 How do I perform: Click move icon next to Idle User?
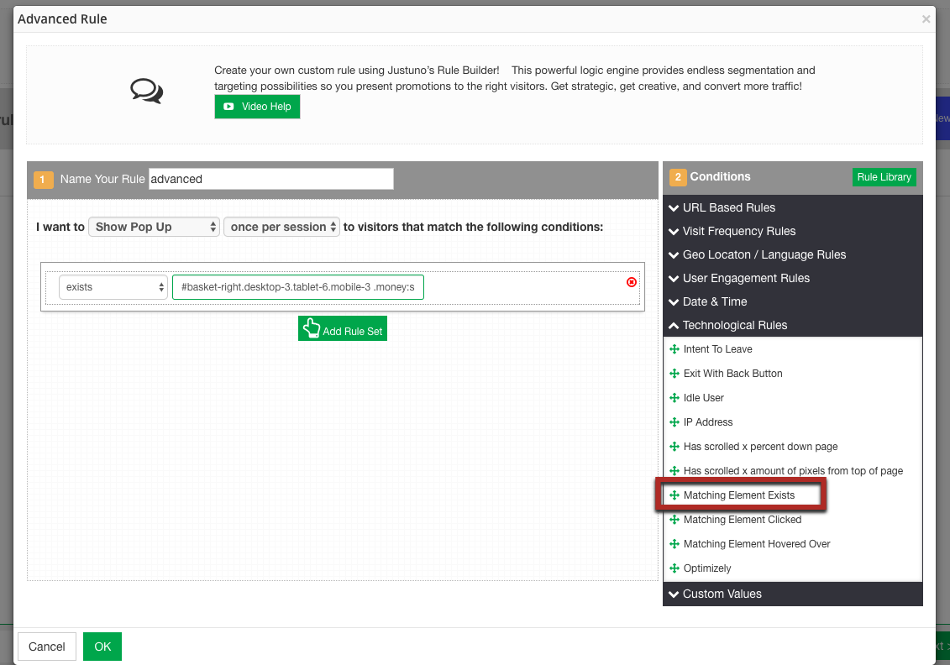point(674,398)
